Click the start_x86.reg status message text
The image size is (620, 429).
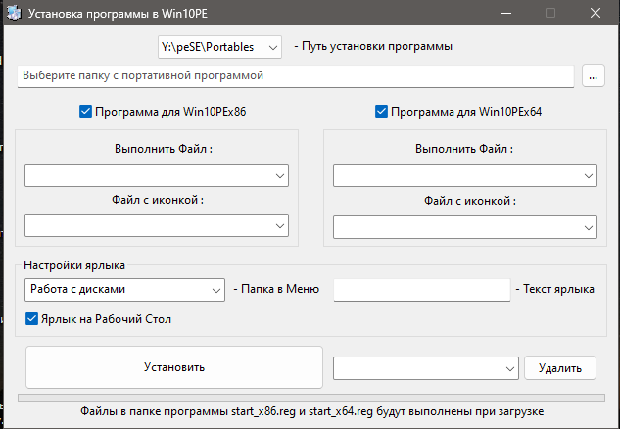(312, 412)
